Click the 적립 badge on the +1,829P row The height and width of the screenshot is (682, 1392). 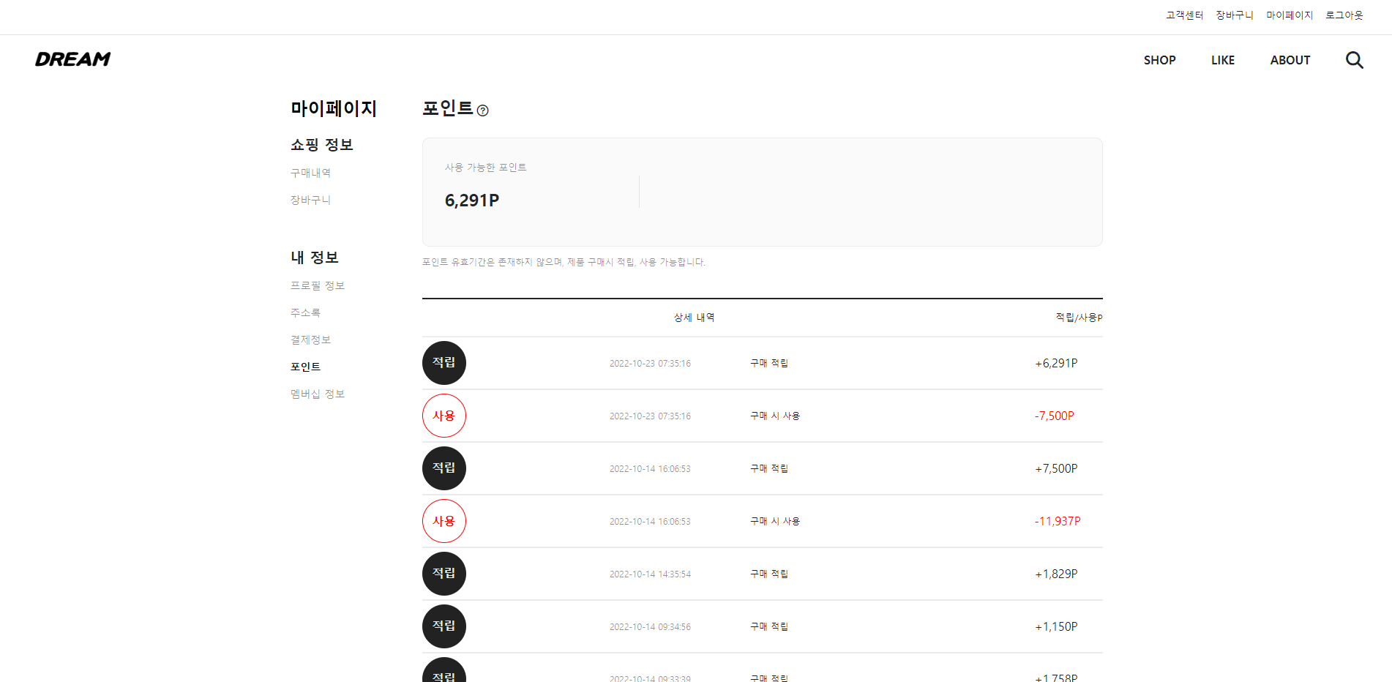coord(444,574)
